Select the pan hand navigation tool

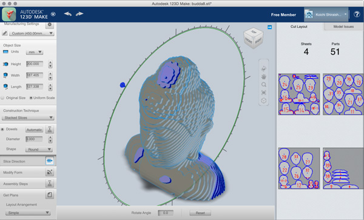pos(263,76)
